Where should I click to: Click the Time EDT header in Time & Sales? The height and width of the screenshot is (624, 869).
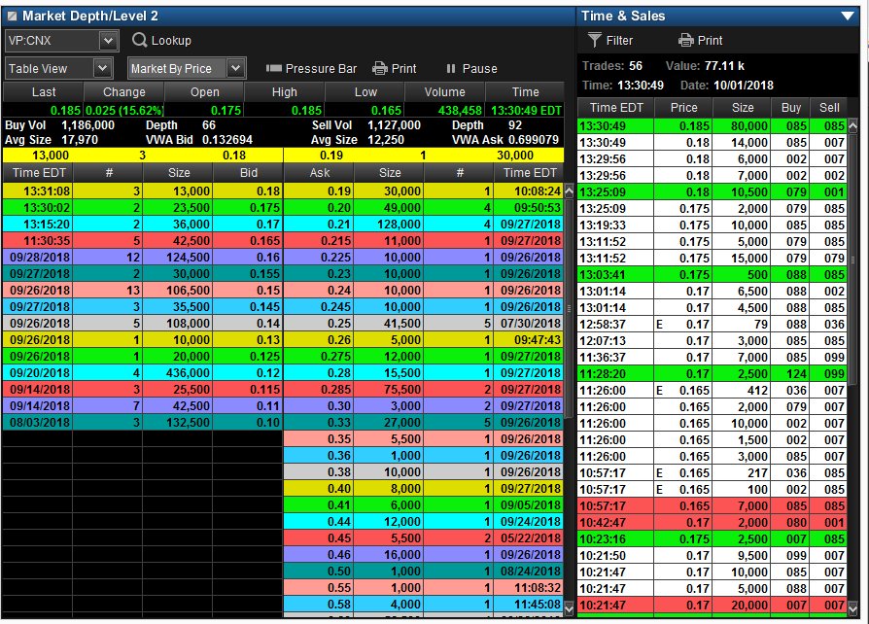[615, 108]
